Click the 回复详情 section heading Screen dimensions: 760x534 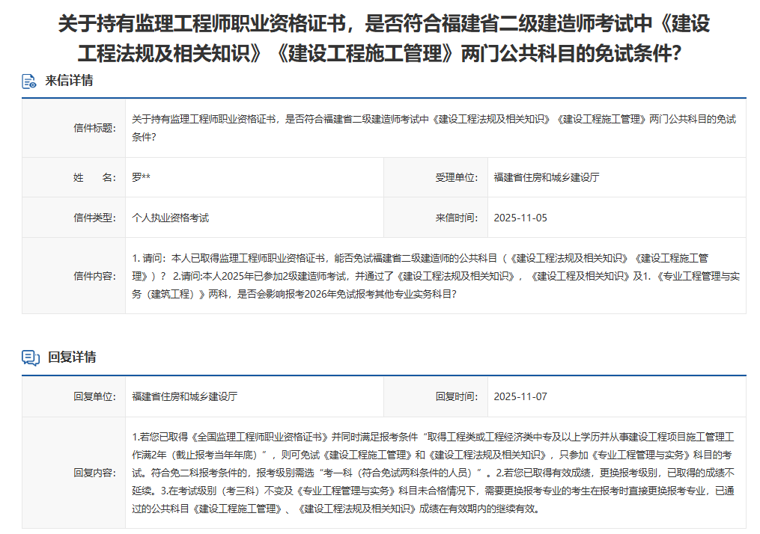pyautogui.click(x=72, y=357)
